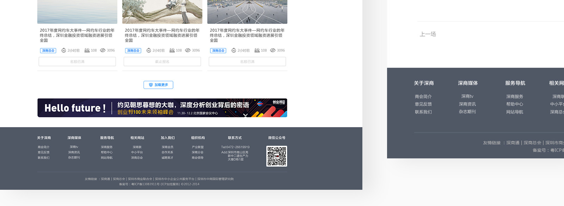564x206 pixels.
Task: Click 深圳市商业联合会 friendly link in main footer
Action: pos(140,179)
